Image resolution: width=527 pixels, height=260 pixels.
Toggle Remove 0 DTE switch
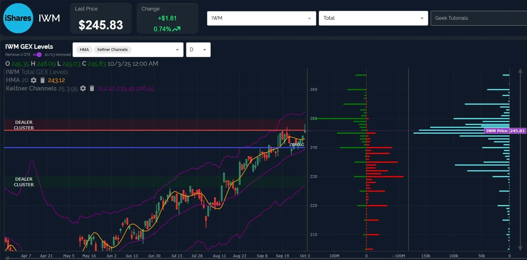point(37,55)
